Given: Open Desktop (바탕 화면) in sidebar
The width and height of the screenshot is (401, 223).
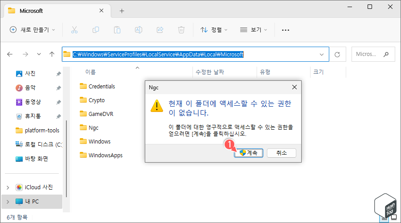Looking at the screenshot, I should pos(32,159).
